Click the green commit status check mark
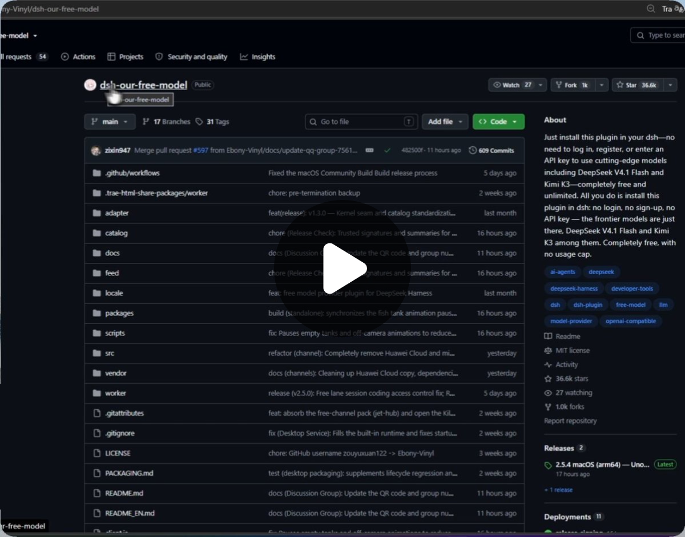 [387, 150]
